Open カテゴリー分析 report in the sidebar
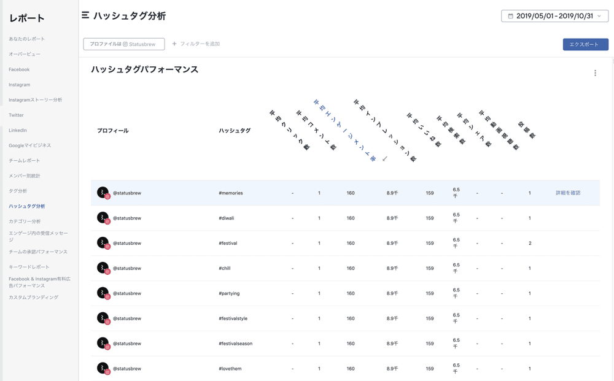The width and height of the screenshot is (614, 381). [x=25, y=221]
